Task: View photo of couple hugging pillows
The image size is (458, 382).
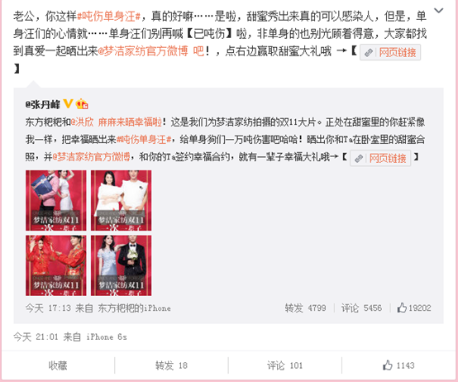Action: [121, 200]
